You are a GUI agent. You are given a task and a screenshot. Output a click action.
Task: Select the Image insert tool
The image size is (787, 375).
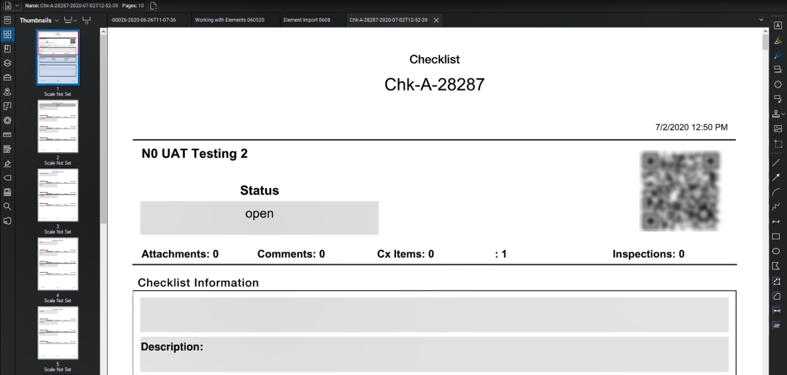pos(777,128)
